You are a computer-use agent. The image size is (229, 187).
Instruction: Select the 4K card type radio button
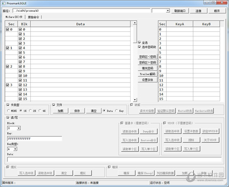40,111
